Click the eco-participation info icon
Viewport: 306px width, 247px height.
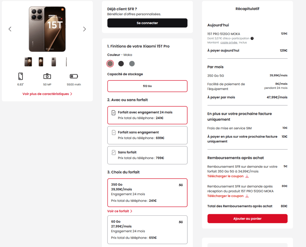coord(252,38)
